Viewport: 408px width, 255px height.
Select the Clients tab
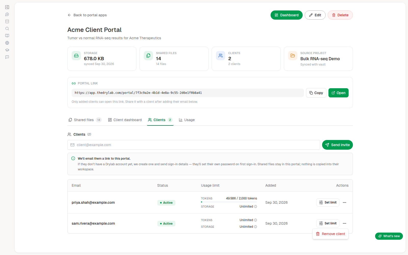tap(160, 120)
